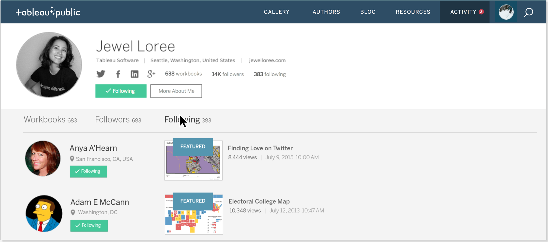Image resolution: width=548 pixels, height=242 pixels.
Task: Click the Tableau Software organization text
Action: click(117, 60)
